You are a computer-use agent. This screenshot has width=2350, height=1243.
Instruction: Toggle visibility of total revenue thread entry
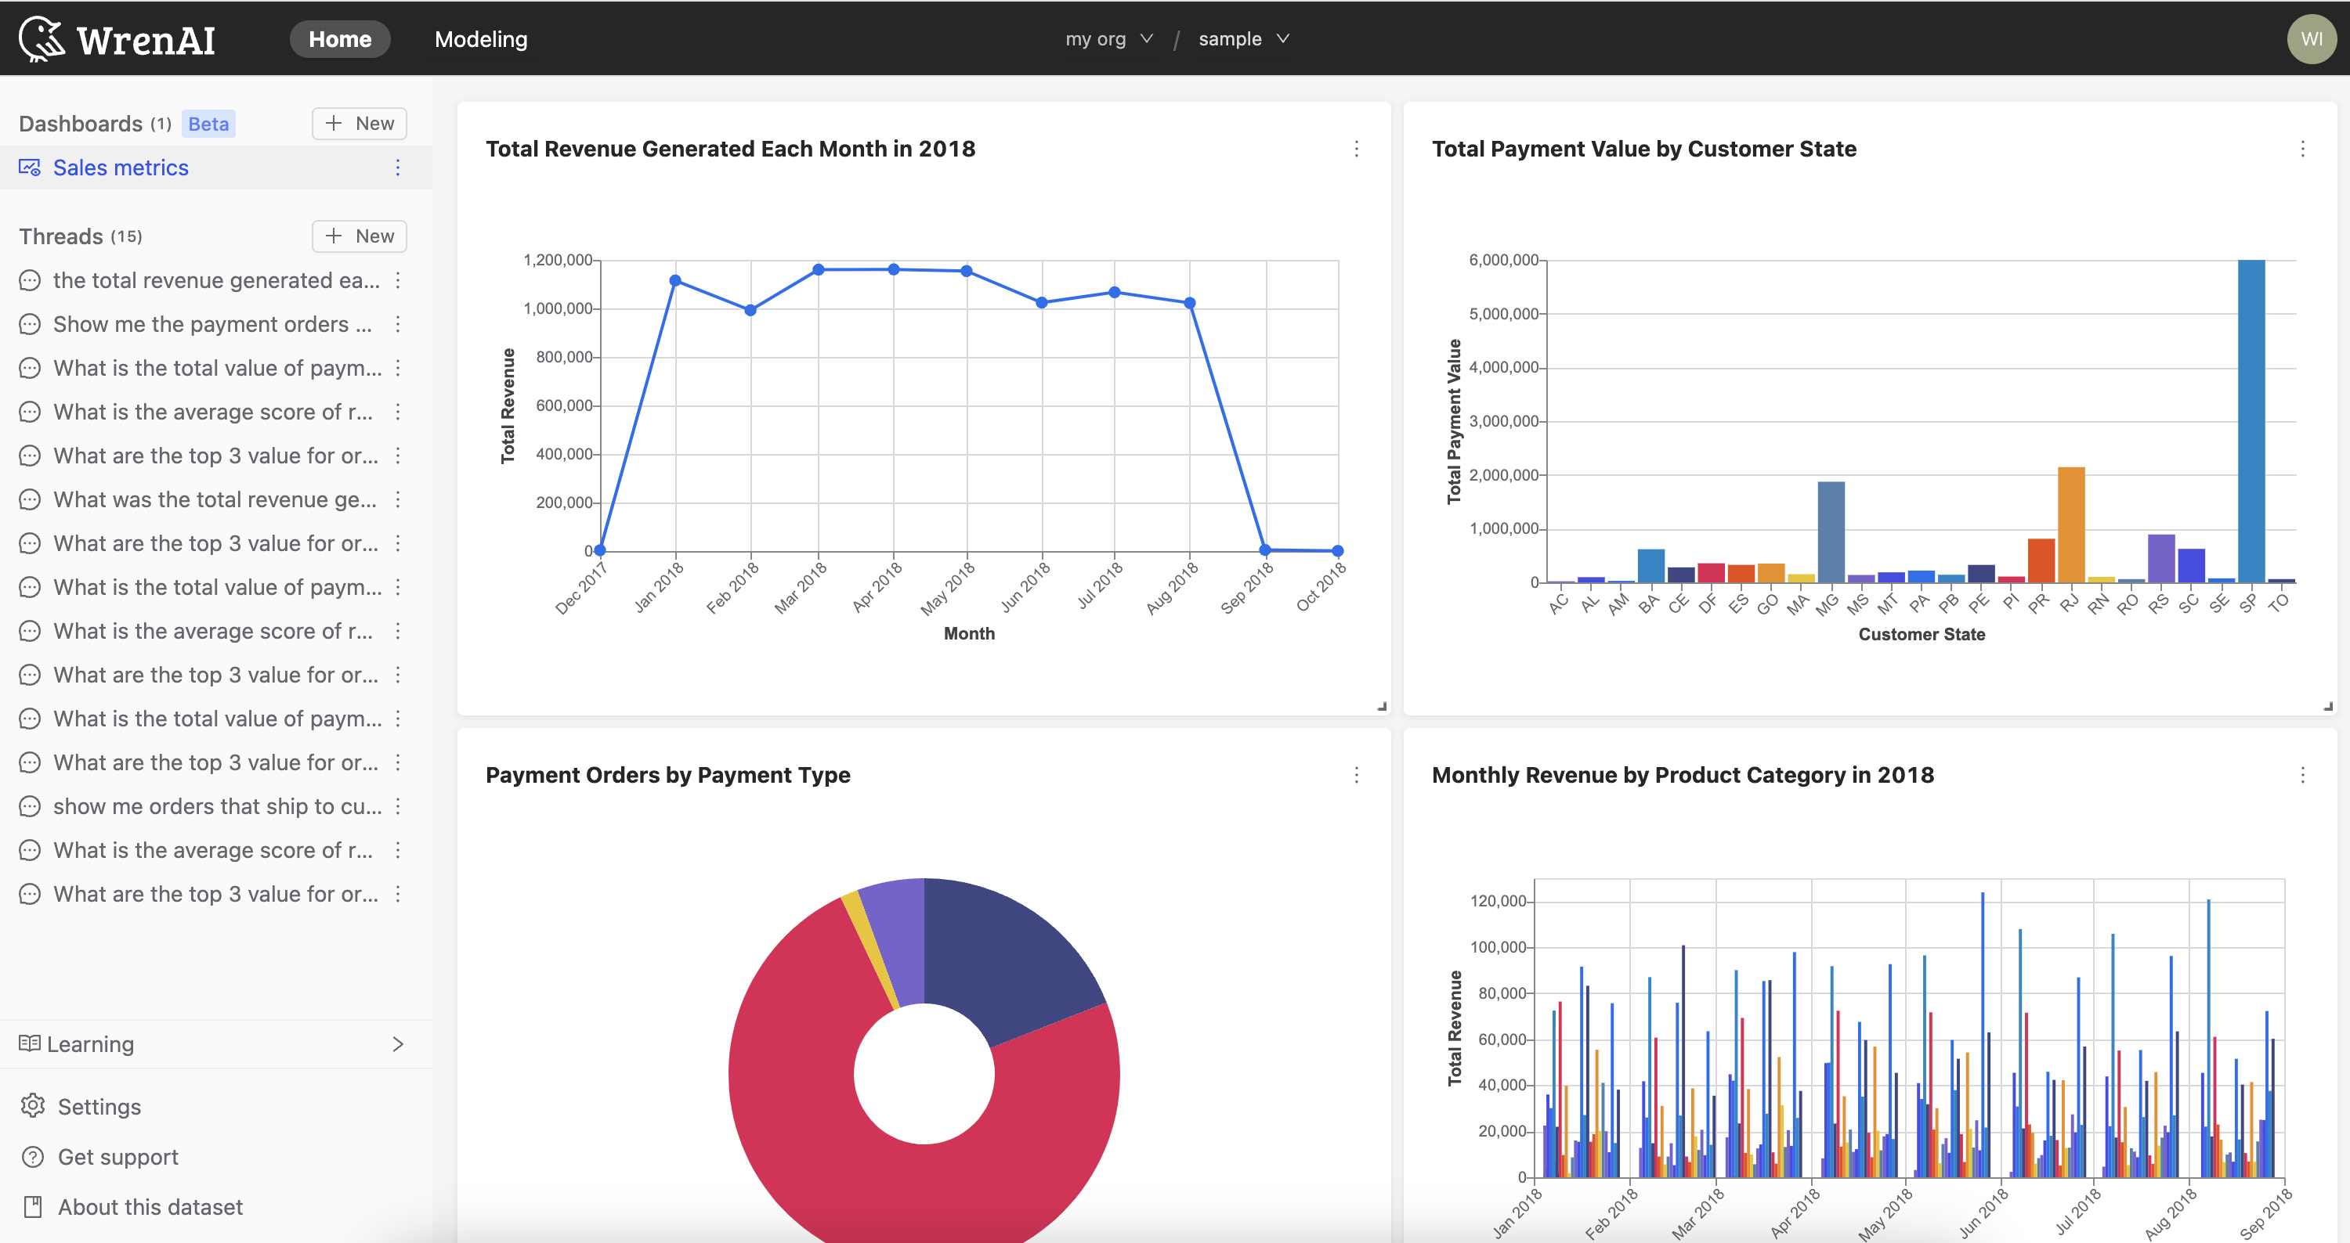pyautogui.click(x=399, y=279)
